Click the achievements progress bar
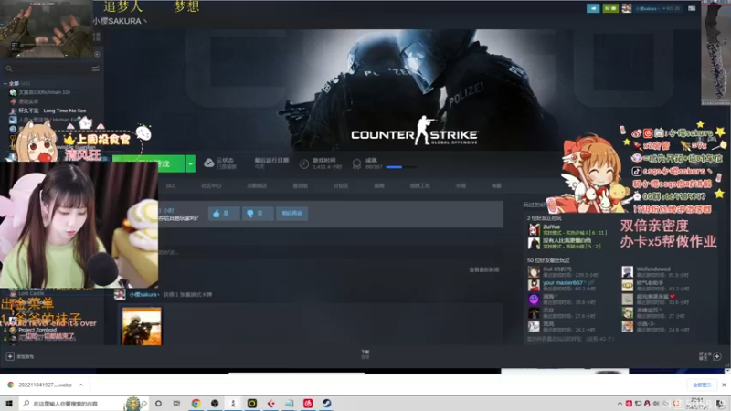The image size is (731, 411). (x=400, y=167)
